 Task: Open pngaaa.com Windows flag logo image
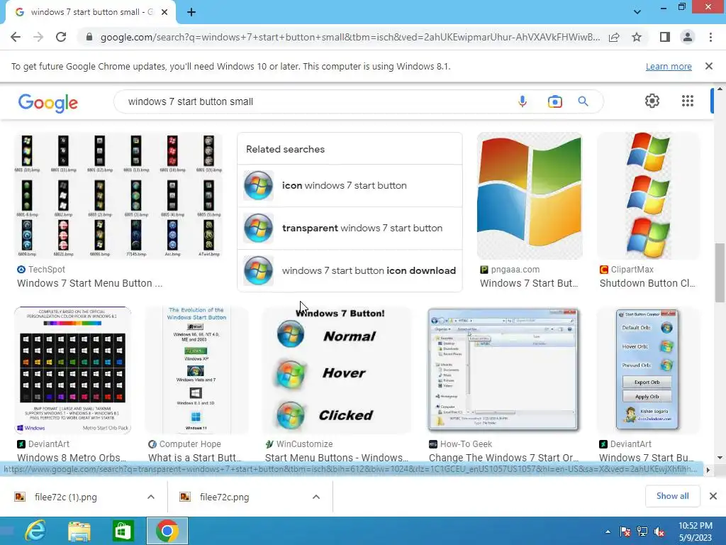point(530,196)
